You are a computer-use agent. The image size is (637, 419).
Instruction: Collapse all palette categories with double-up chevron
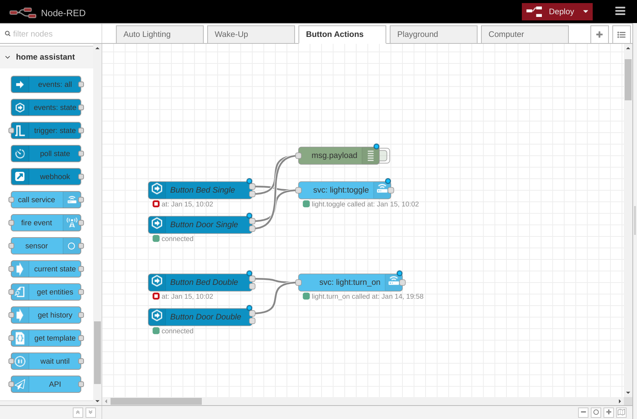click(x=78, y=412)
